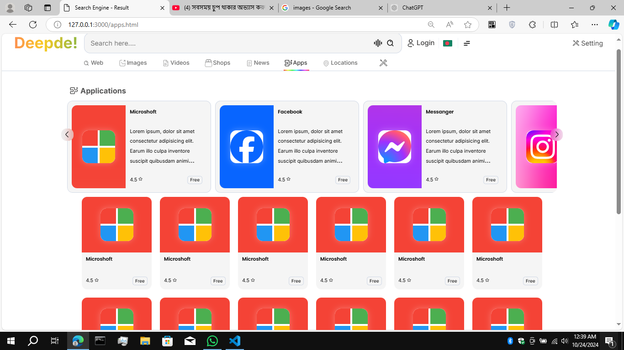This screenshot has width=624, height=350.
Task: Select the Apps tab
Action: (296, 63)
